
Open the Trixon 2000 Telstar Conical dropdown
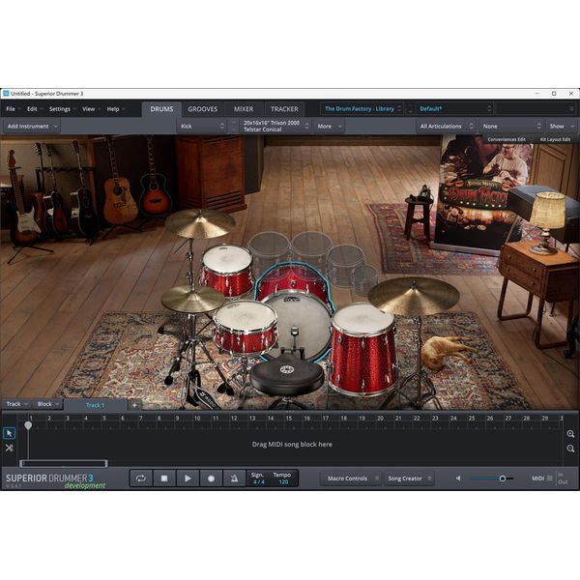[275, 126]
